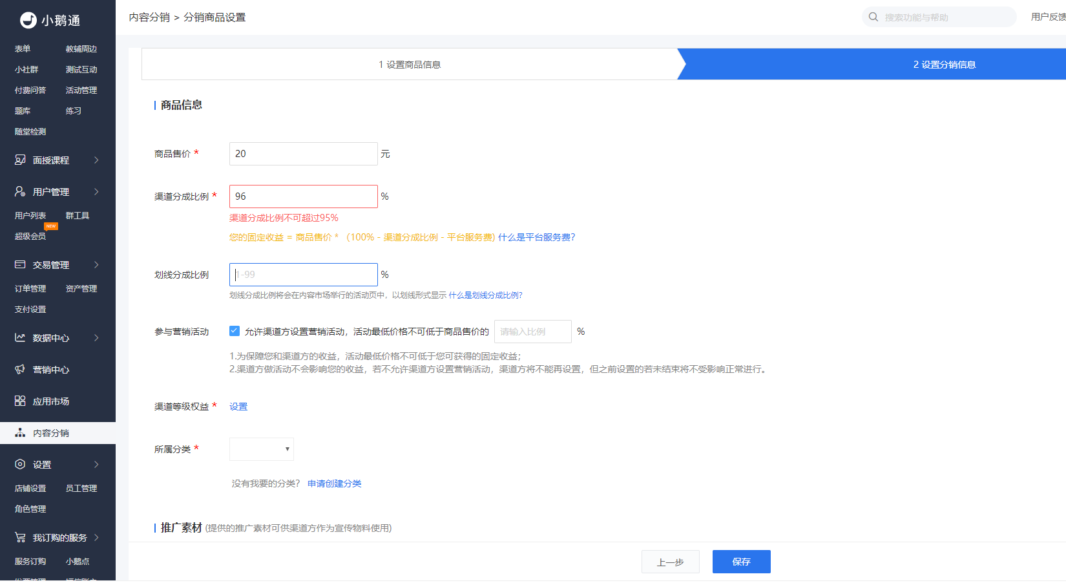This screenshot has height=583, width=1066.
Task: Open 用户列表 submenu item
Action: click(x=30, y=216)
